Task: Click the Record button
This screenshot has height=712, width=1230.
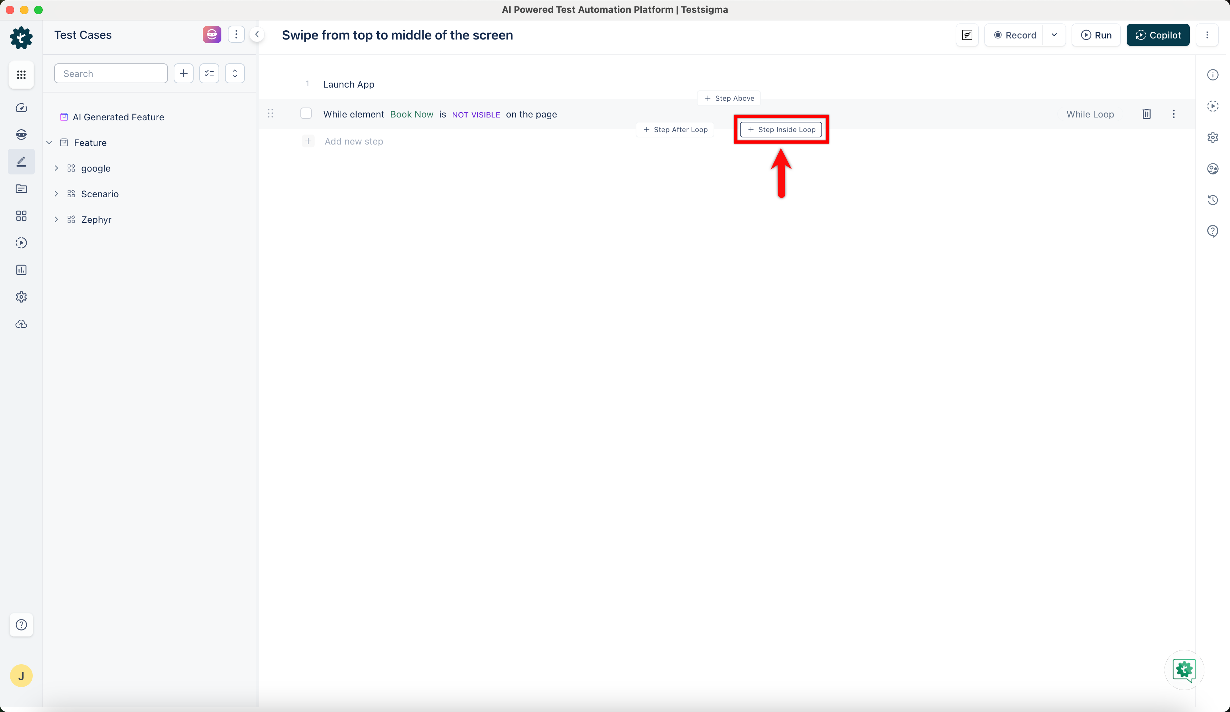Action: 1015,35
